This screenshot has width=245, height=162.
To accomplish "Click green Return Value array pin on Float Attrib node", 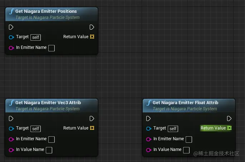I will (230, 128).
